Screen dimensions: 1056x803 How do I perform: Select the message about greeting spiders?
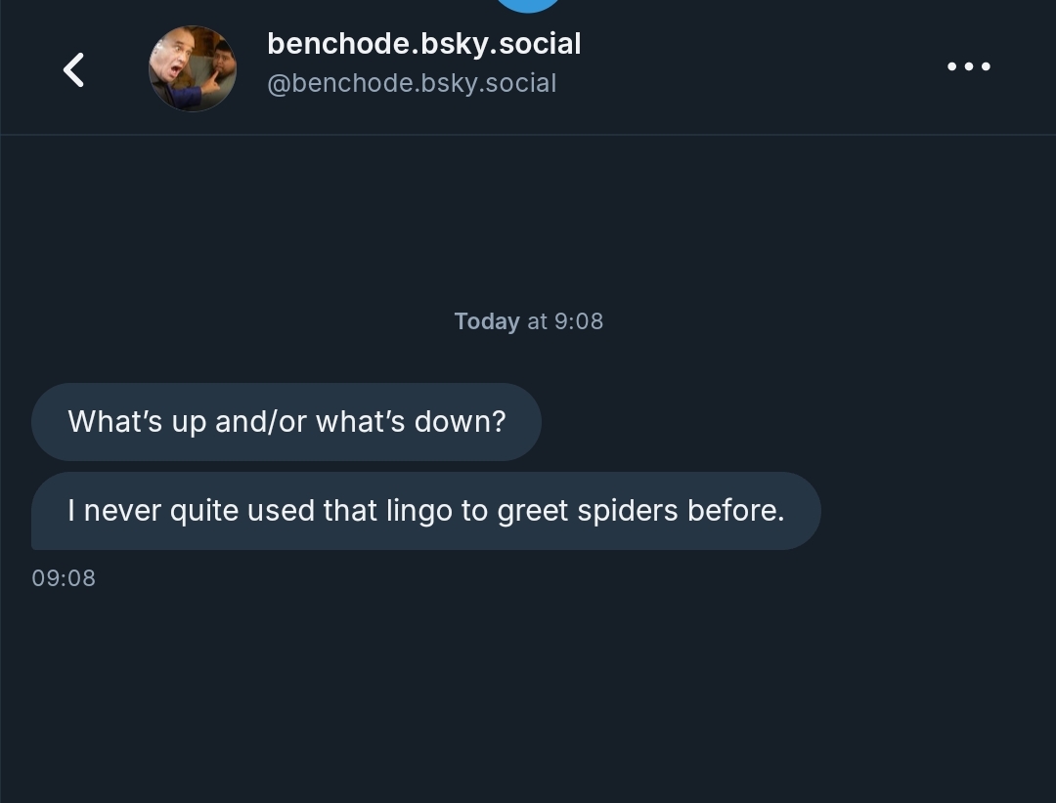click(x=425, y=511)
